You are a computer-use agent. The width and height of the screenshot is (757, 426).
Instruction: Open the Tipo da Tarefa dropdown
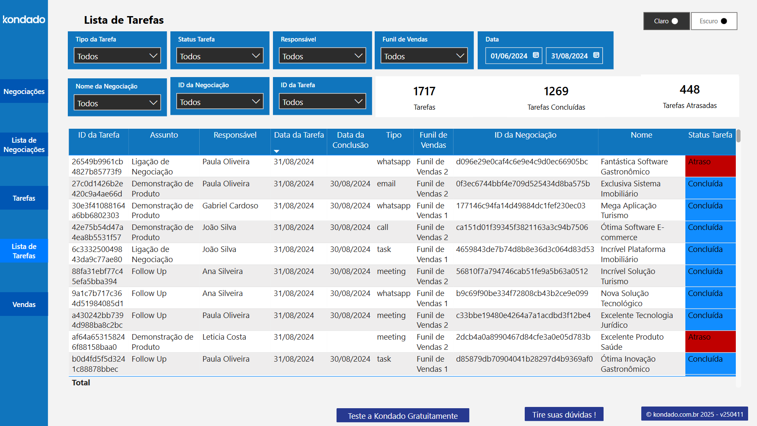click(117, 55)
